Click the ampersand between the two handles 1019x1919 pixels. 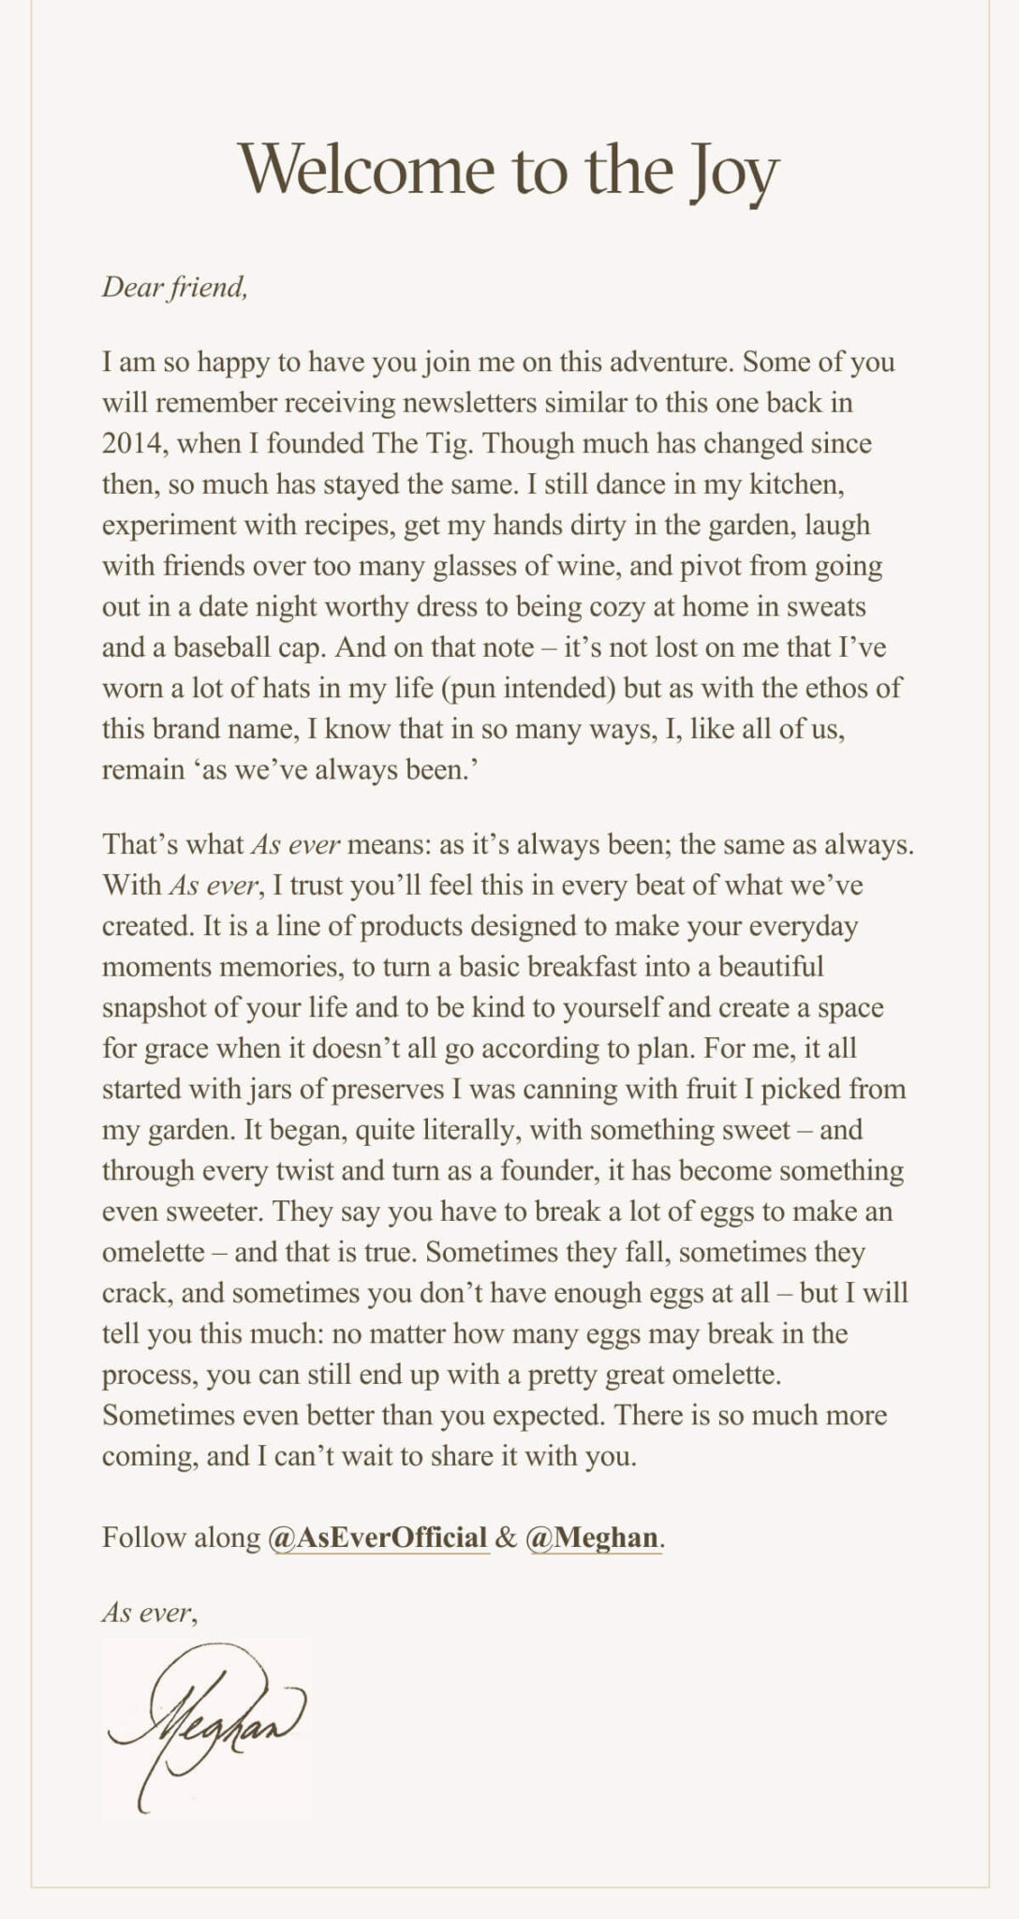[x=507, y=1538]
